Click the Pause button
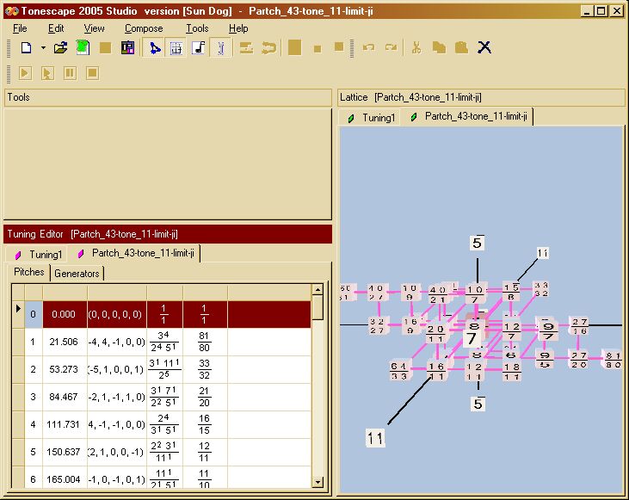The height and width of the screenshot is (500, 629). coord(70,73)
